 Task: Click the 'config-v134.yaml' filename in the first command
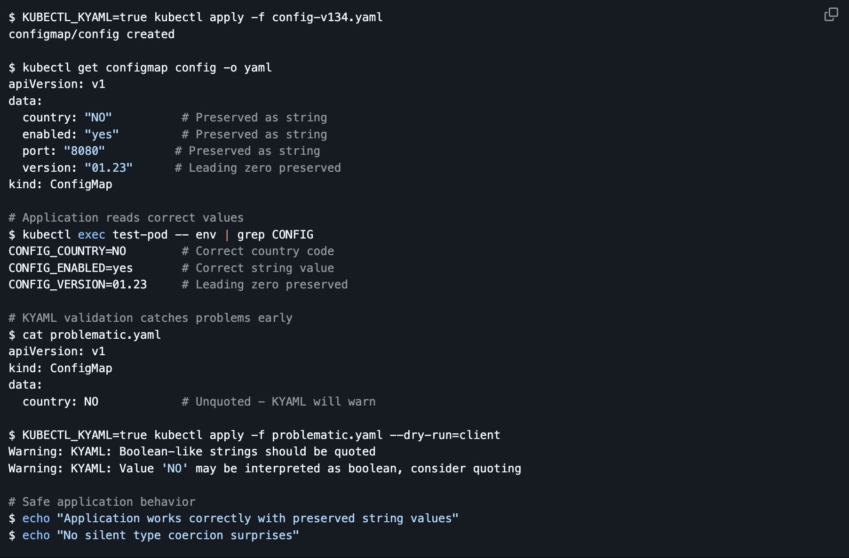327,17
